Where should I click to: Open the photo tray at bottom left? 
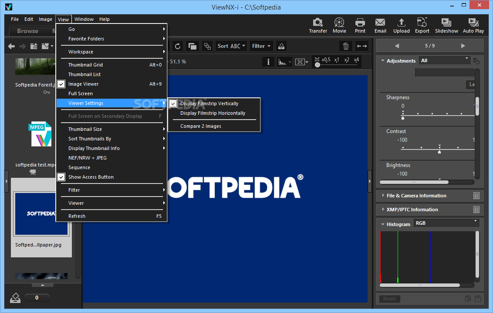pos(15,298)
